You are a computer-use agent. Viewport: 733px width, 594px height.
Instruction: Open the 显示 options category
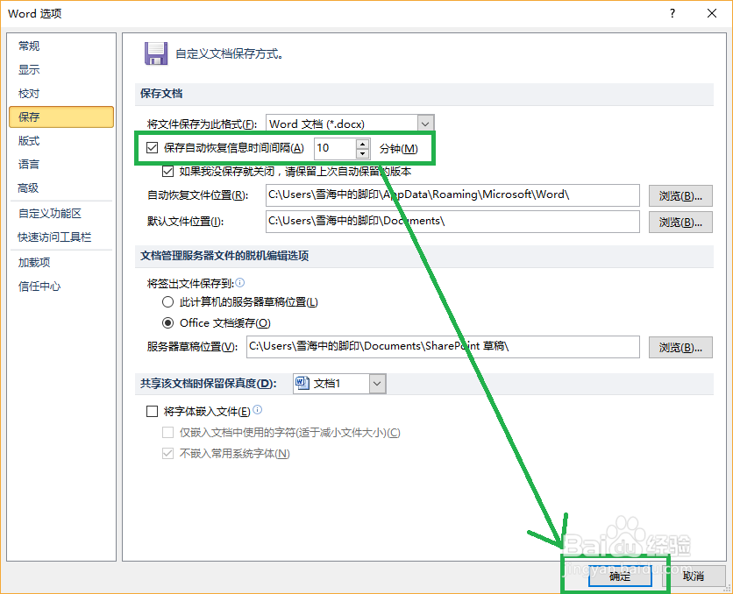[61, 69]
